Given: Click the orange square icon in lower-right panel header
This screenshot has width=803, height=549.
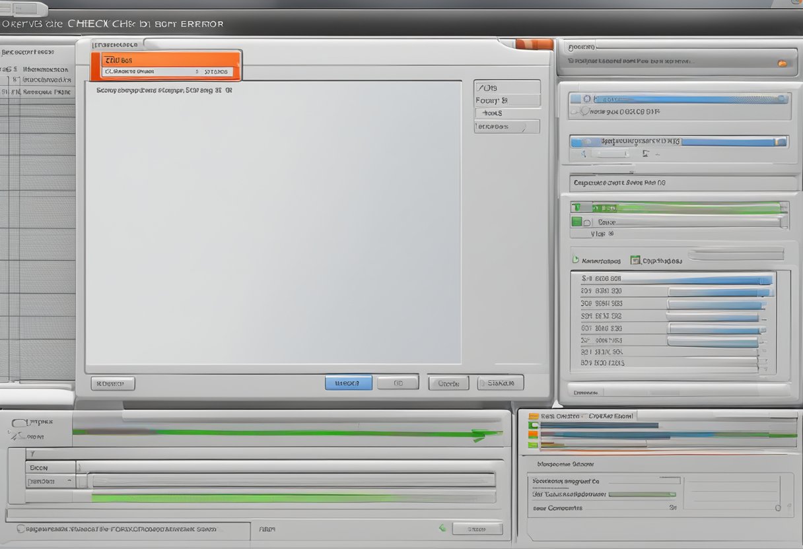Looking at the screenshot, I should pyautogui.click(x=534, y=417).
